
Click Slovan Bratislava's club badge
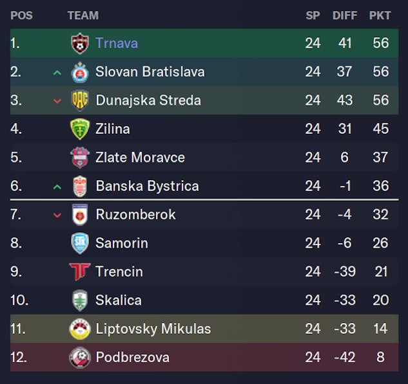pos(79,72)
